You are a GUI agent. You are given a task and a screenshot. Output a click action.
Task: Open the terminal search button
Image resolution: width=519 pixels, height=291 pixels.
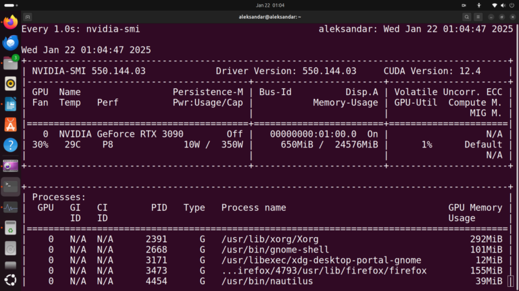467,17
